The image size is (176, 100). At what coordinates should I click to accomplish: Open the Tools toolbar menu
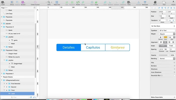pyautogui.click(x=129, y=2)
